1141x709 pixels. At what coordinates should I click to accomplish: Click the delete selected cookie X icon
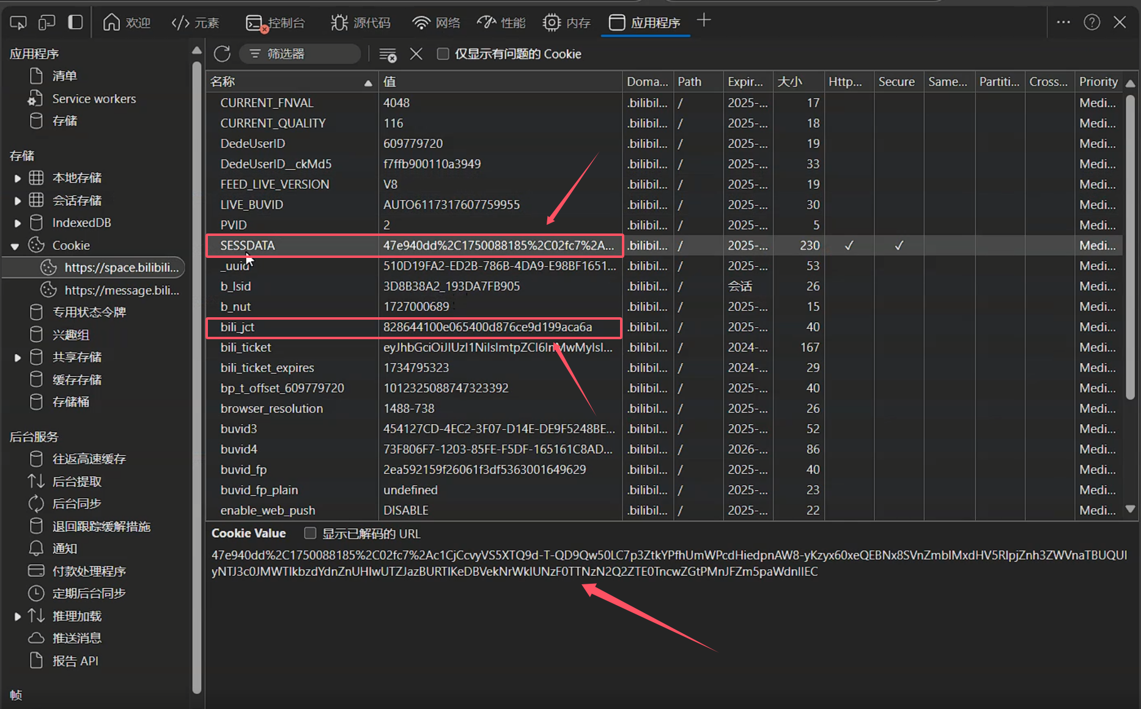pos(416,54)
